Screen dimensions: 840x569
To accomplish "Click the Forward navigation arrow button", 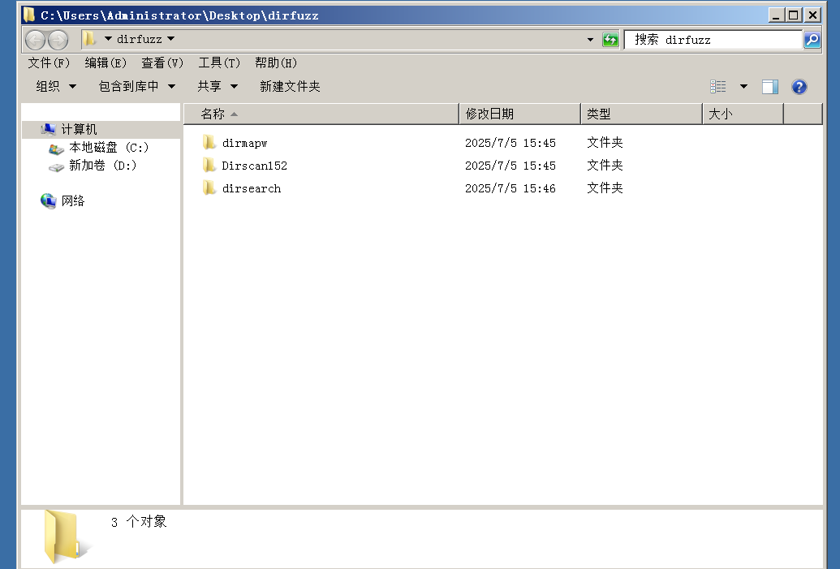I will (58, 40).
